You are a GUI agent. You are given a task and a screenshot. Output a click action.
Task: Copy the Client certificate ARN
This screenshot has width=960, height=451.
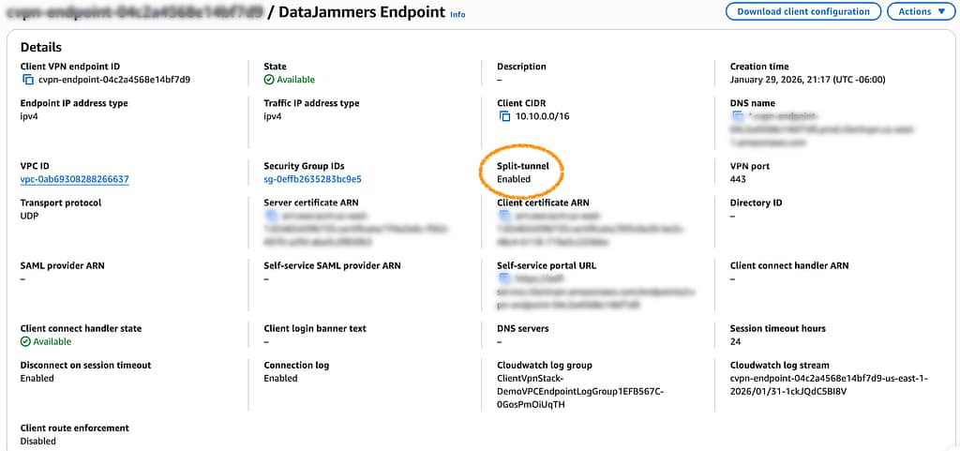tap(504, 216)
